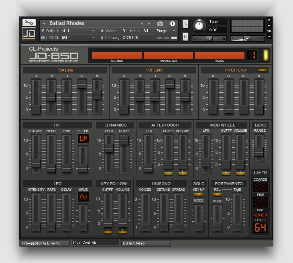Click the SECTION orange display
Viewport: 293px width, 263px height.
pyautogui.click(x=117, y=55)
